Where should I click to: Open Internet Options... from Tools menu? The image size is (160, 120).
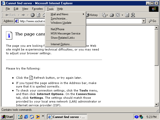coord(65,44)
